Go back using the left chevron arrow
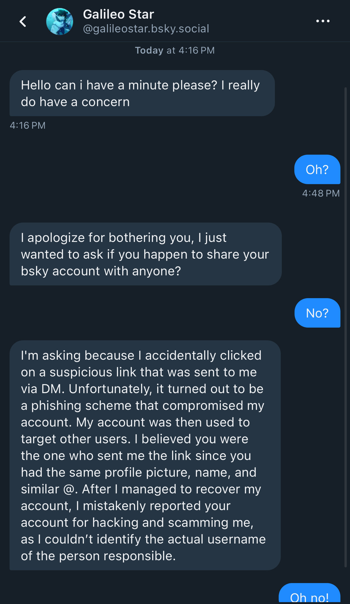This screenshot has height=604, width=350. pos(23,21)
